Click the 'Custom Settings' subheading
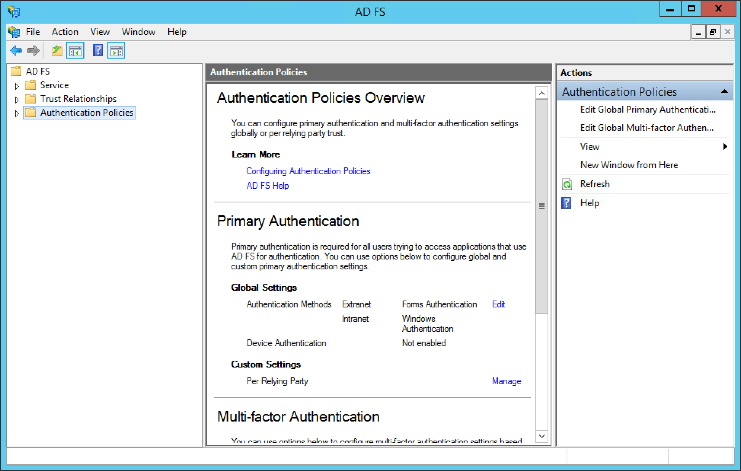Screen dimensions: 741x471 point(266,364)
